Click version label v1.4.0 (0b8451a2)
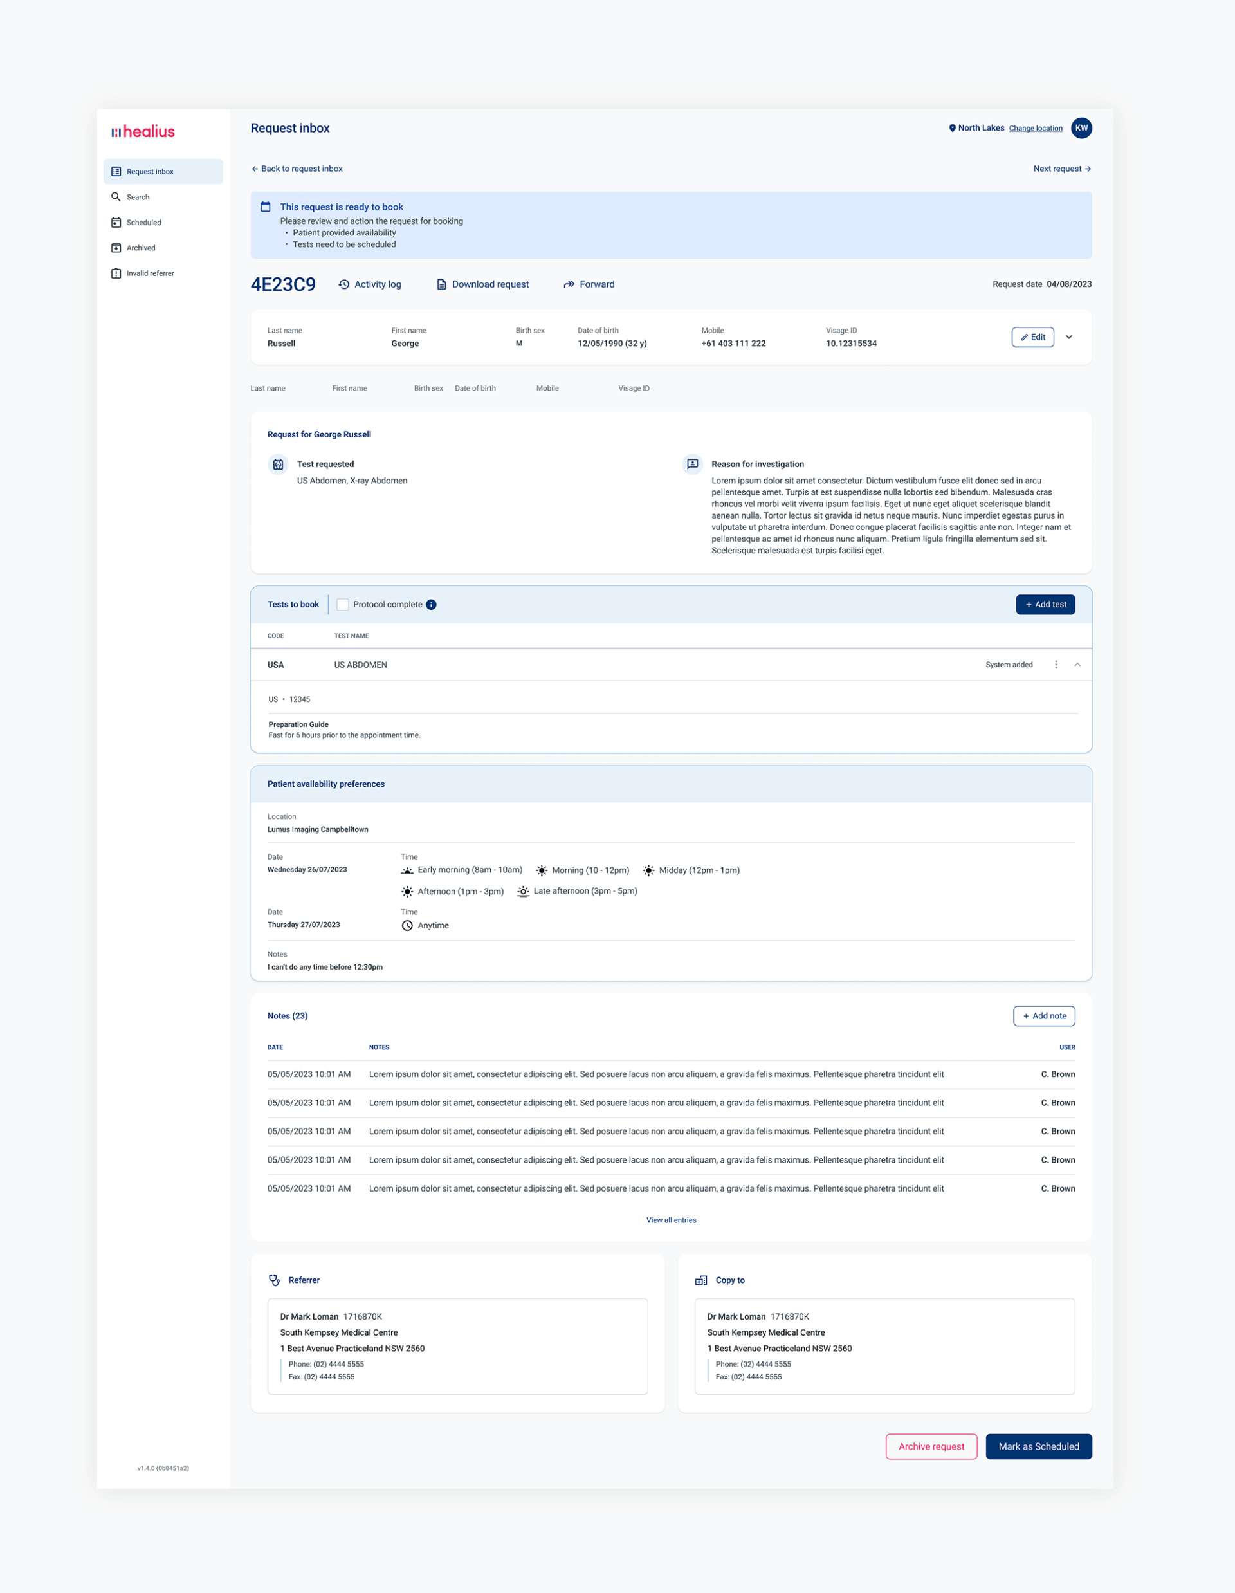The image size is (1235, 1593). click(163, 1468)
